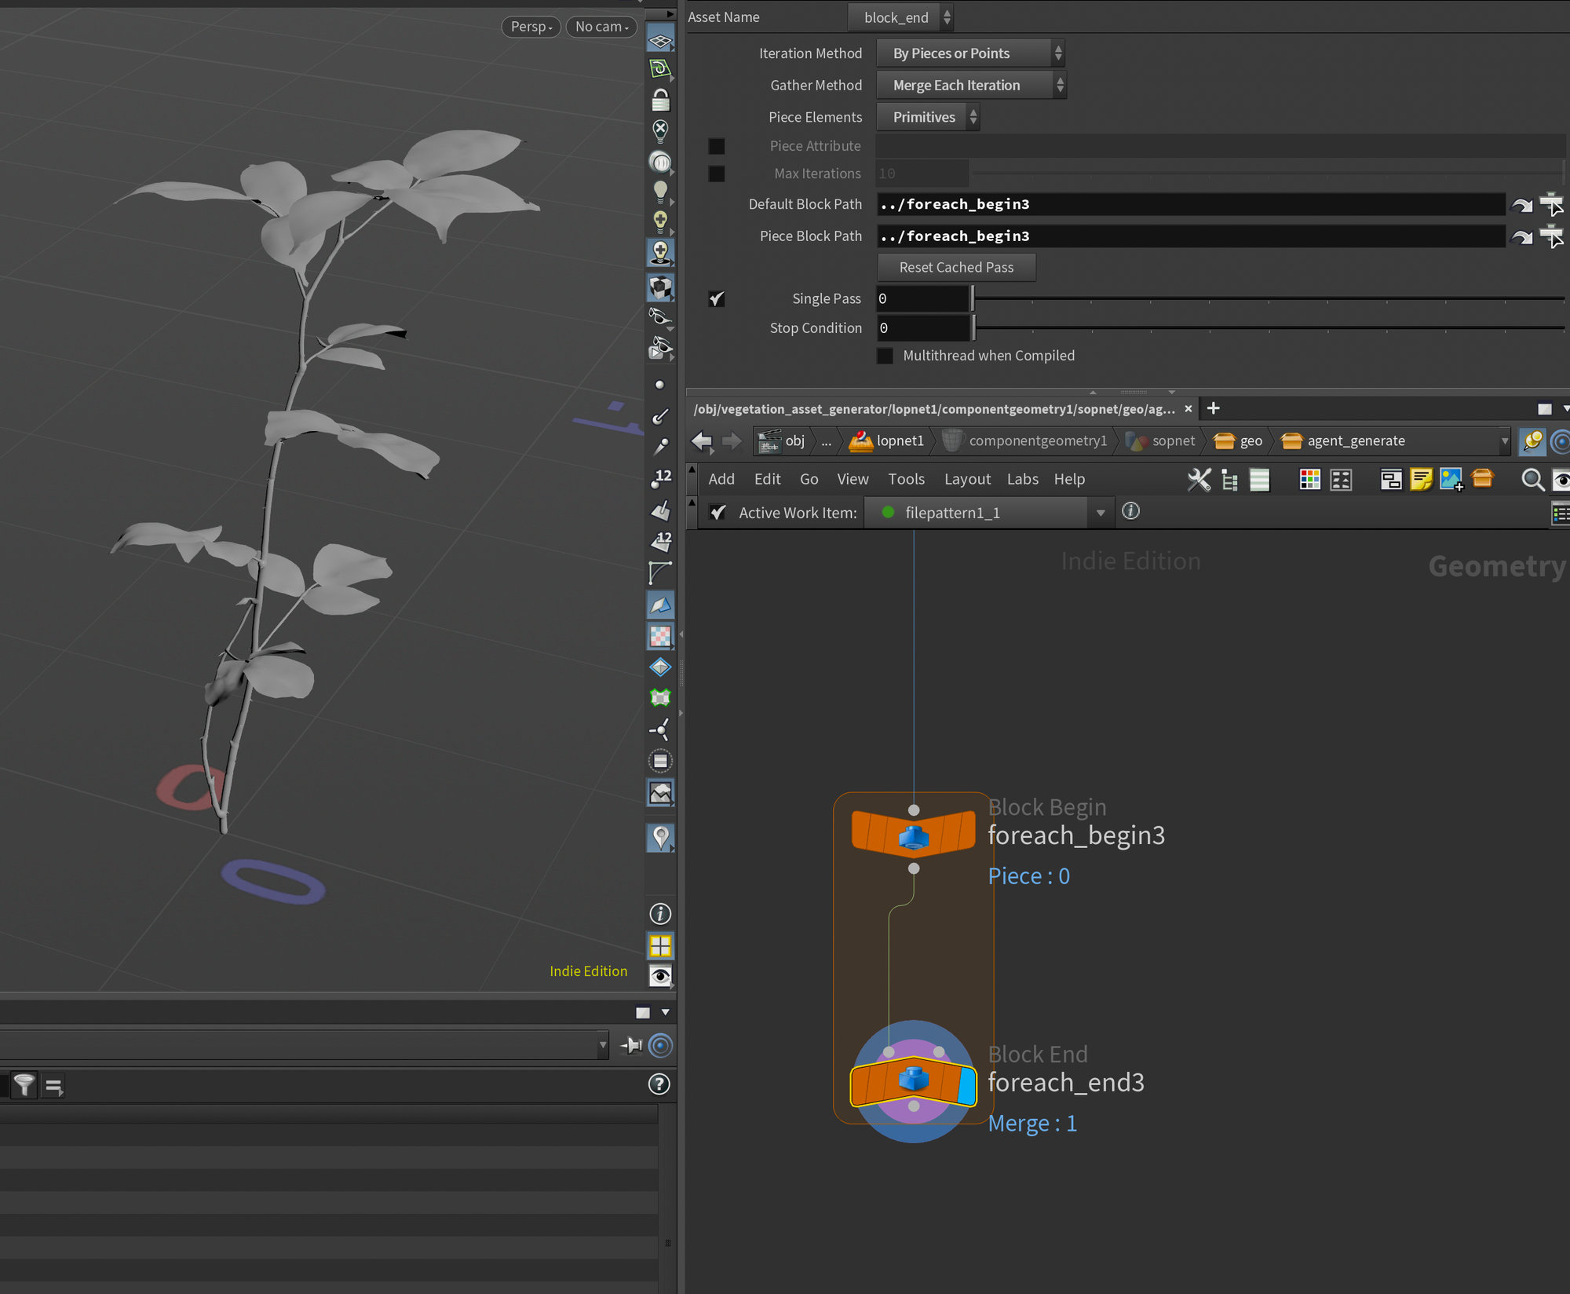The height and width of the screenshot is (1294, 1570).
Task: Click the tree view list icon
Action: point(1229,480)
